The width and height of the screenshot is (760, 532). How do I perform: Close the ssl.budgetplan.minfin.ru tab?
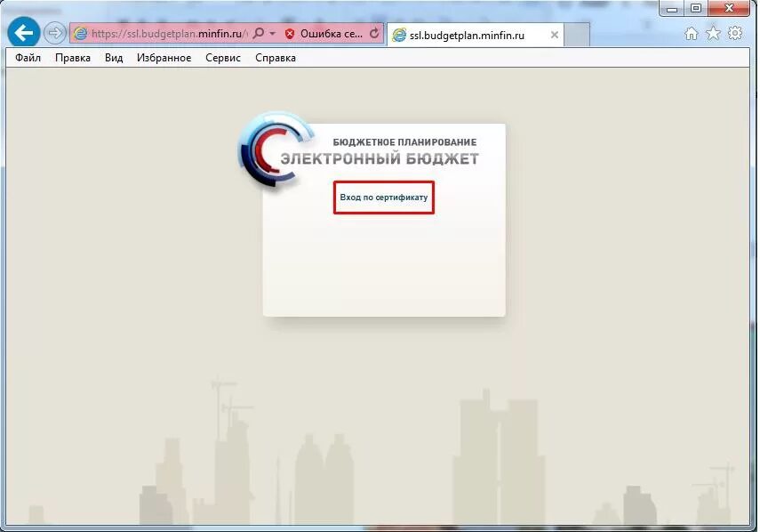click(x=555, y=35)
